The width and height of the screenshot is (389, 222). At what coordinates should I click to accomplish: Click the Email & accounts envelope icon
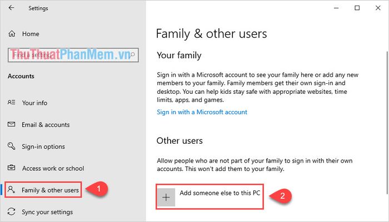[12, 124]
